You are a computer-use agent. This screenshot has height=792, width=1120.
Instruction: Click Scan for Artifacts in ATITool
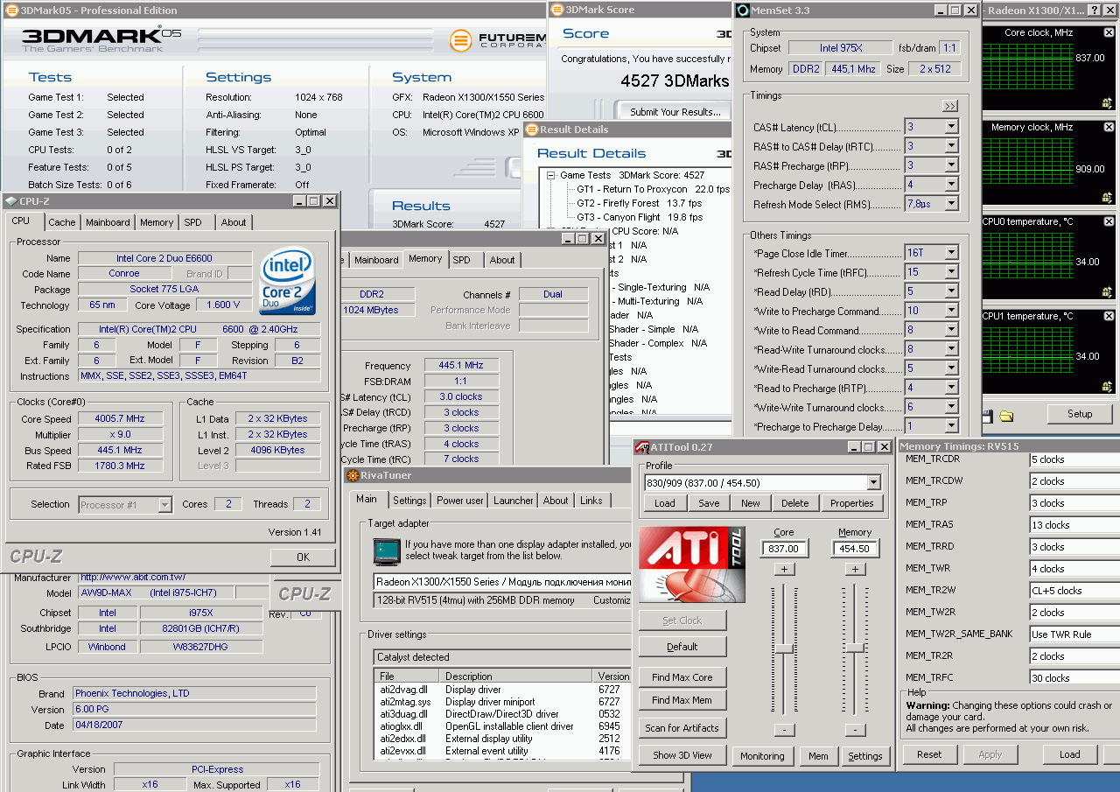click(x=682, y=728)
